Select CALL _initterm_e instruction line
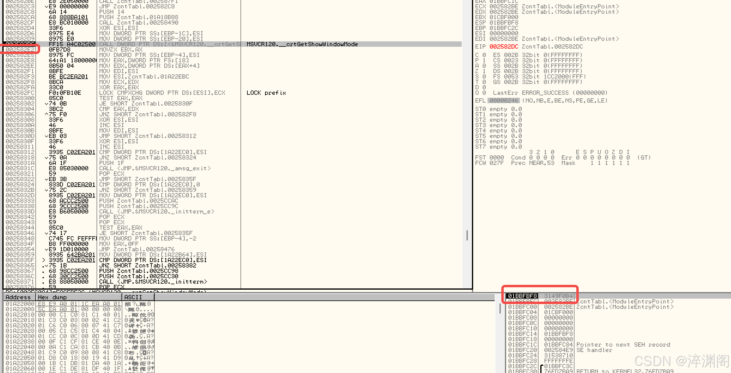 coord(157,211)
